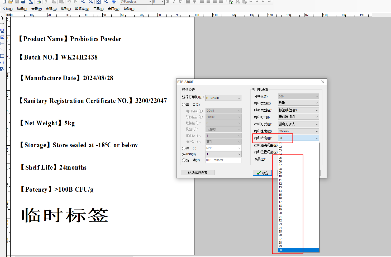Select the Image insert tool
391x257 pixels.
click(x=2, y=37)
